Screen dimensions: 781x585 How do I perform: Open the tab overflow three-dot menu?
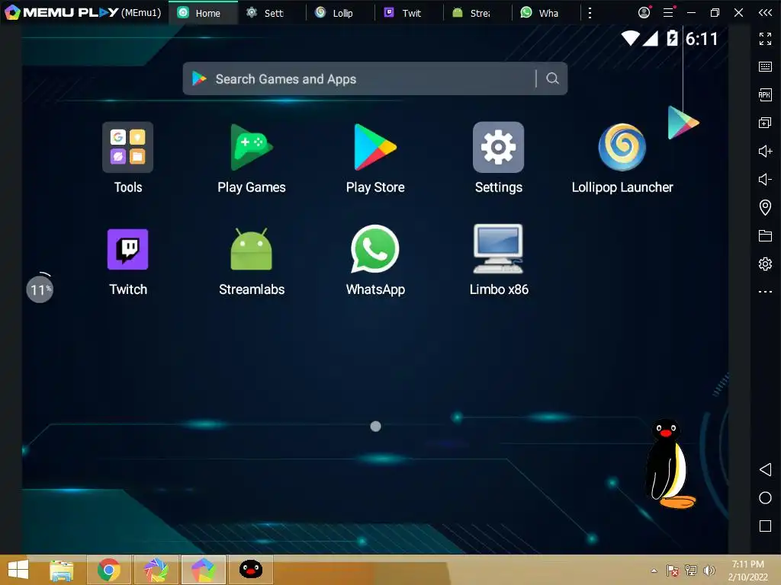[x=590, y=13]
